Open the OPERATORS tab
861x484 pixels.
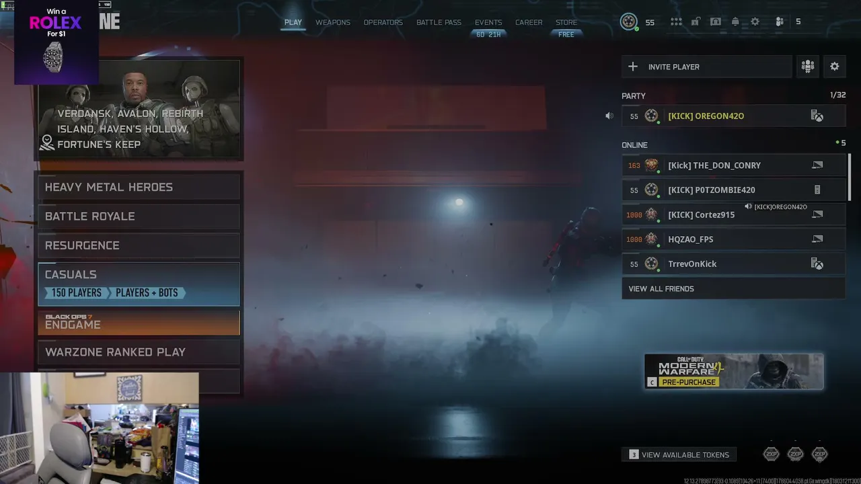[x=383, y=22]
